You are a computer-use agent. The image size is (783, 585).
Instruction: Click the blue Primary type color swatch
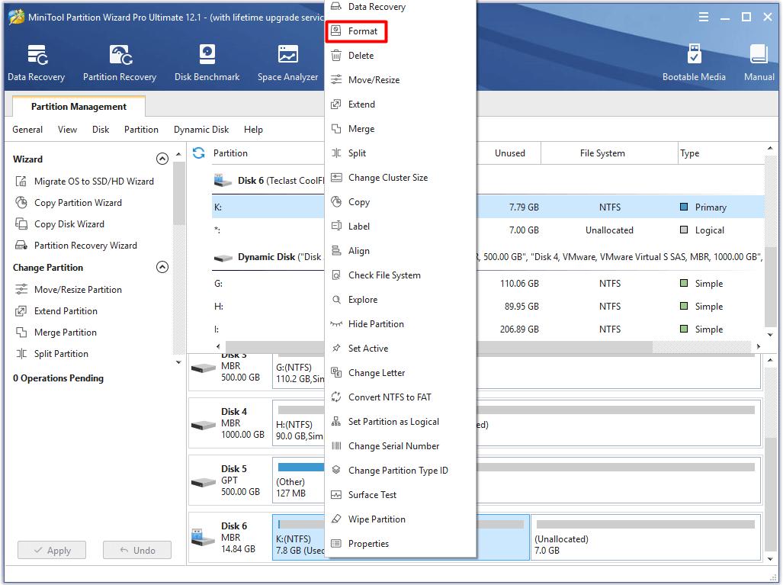(684, 207)
